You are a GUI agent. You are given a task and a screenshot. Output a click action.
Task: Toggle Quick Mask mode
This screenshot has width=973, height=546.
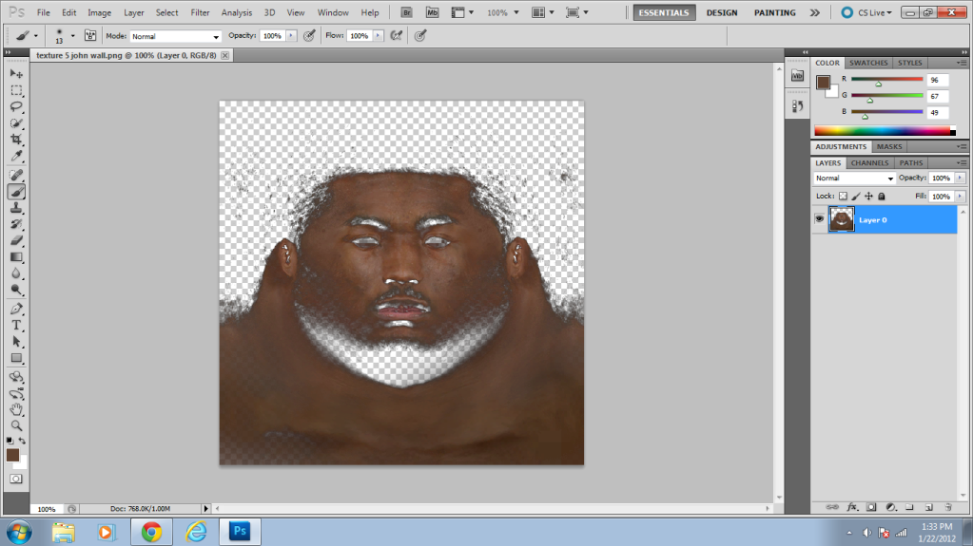[16, 480]
